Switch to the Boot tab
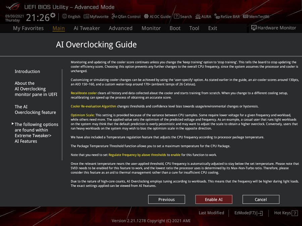Screen dimensions: 302x226 click(175, 28)
